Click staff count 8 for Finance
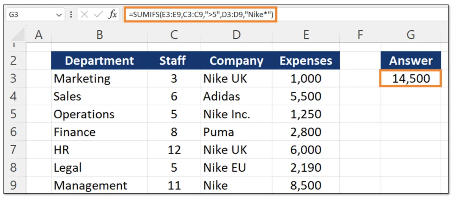 174,132
